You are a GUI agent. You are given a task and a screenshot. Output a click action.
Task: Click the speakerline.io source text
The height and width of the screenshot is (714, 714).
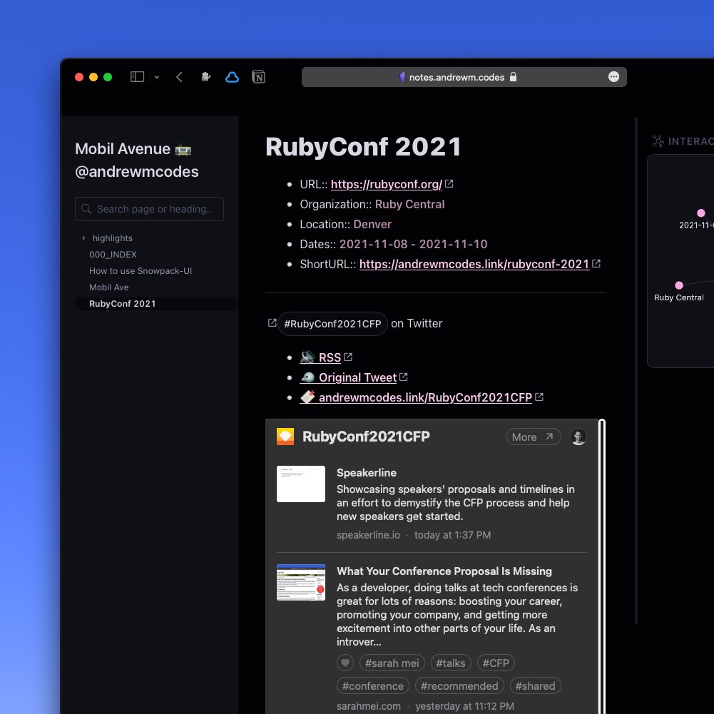click(x=368, y=535)
